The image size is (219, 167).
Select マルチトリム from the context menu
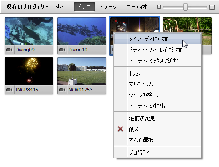tap(158, 84)
